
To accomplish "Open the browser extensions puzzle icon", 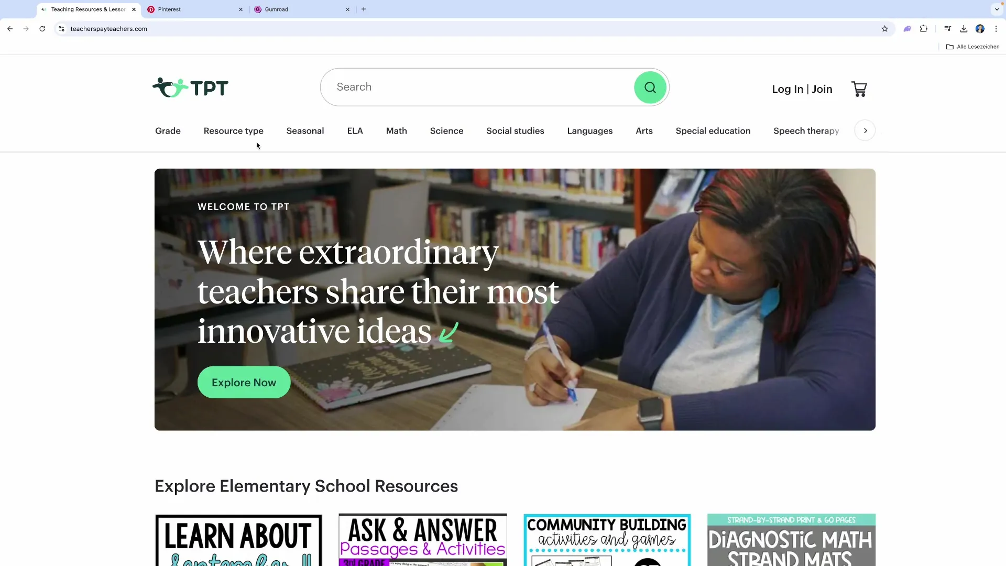I will 923,29.
